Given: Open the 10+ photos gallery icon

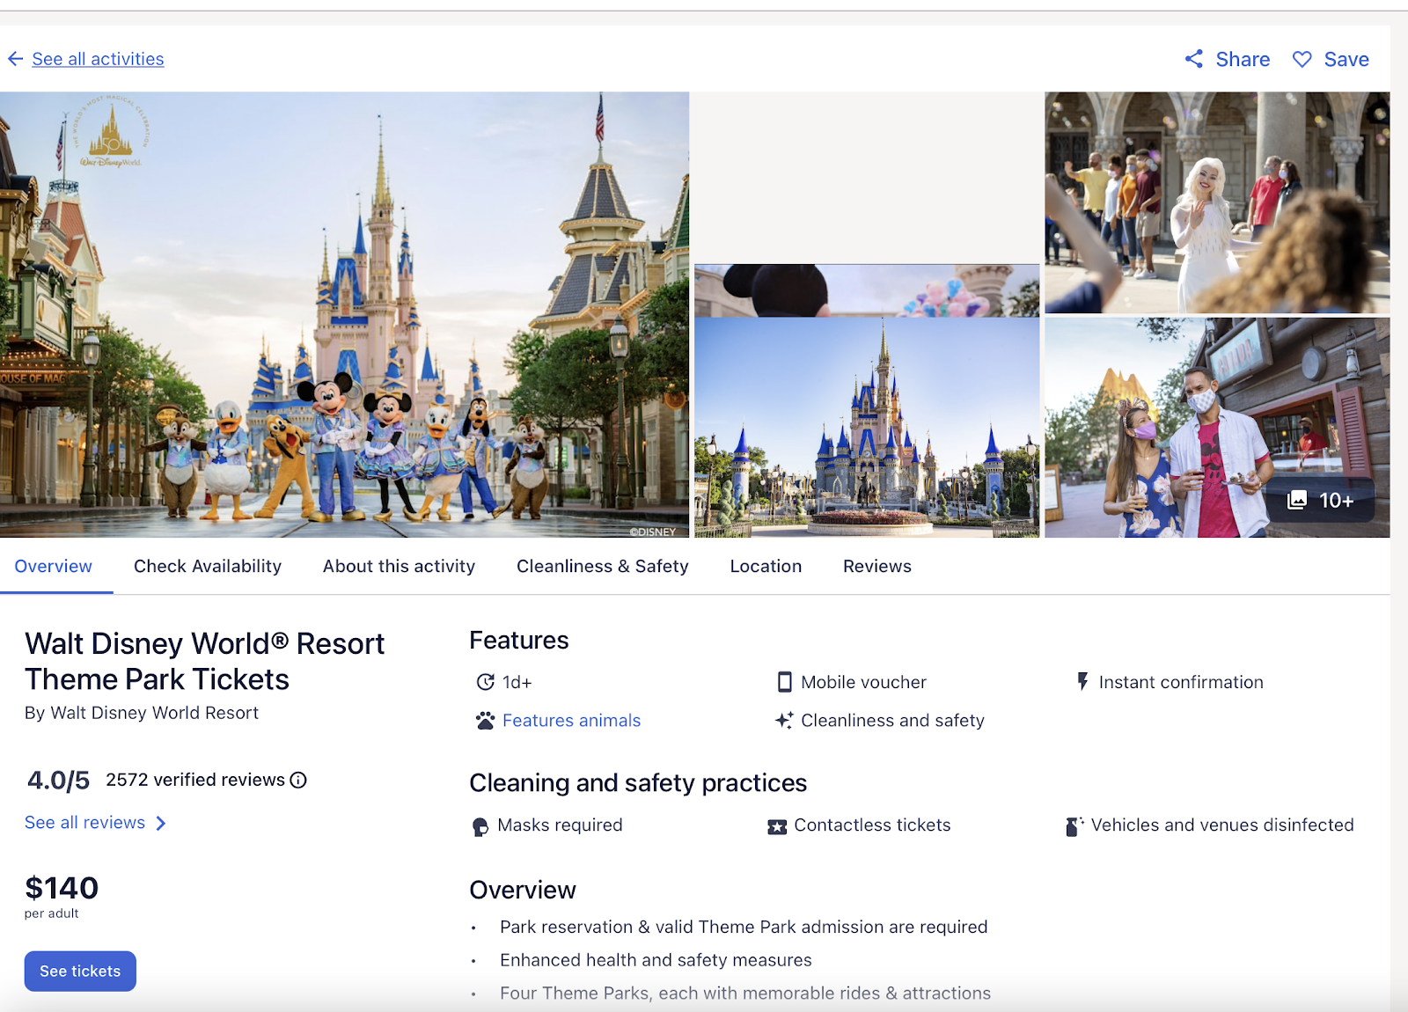Looking at the screenshot, I should (x=1297, y=501).
